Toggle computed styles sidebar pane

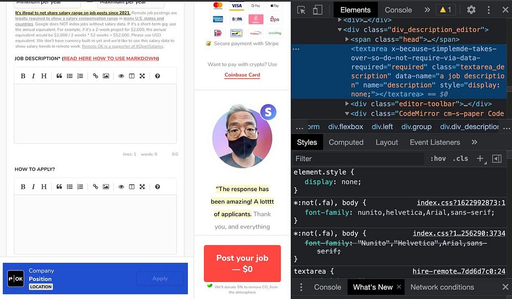497,159
